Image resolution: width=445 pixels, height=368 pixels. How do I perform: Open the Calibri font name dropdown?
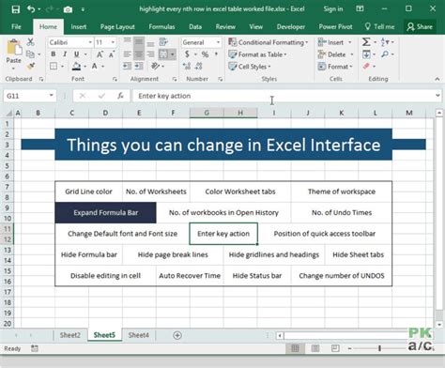[90, 42]
